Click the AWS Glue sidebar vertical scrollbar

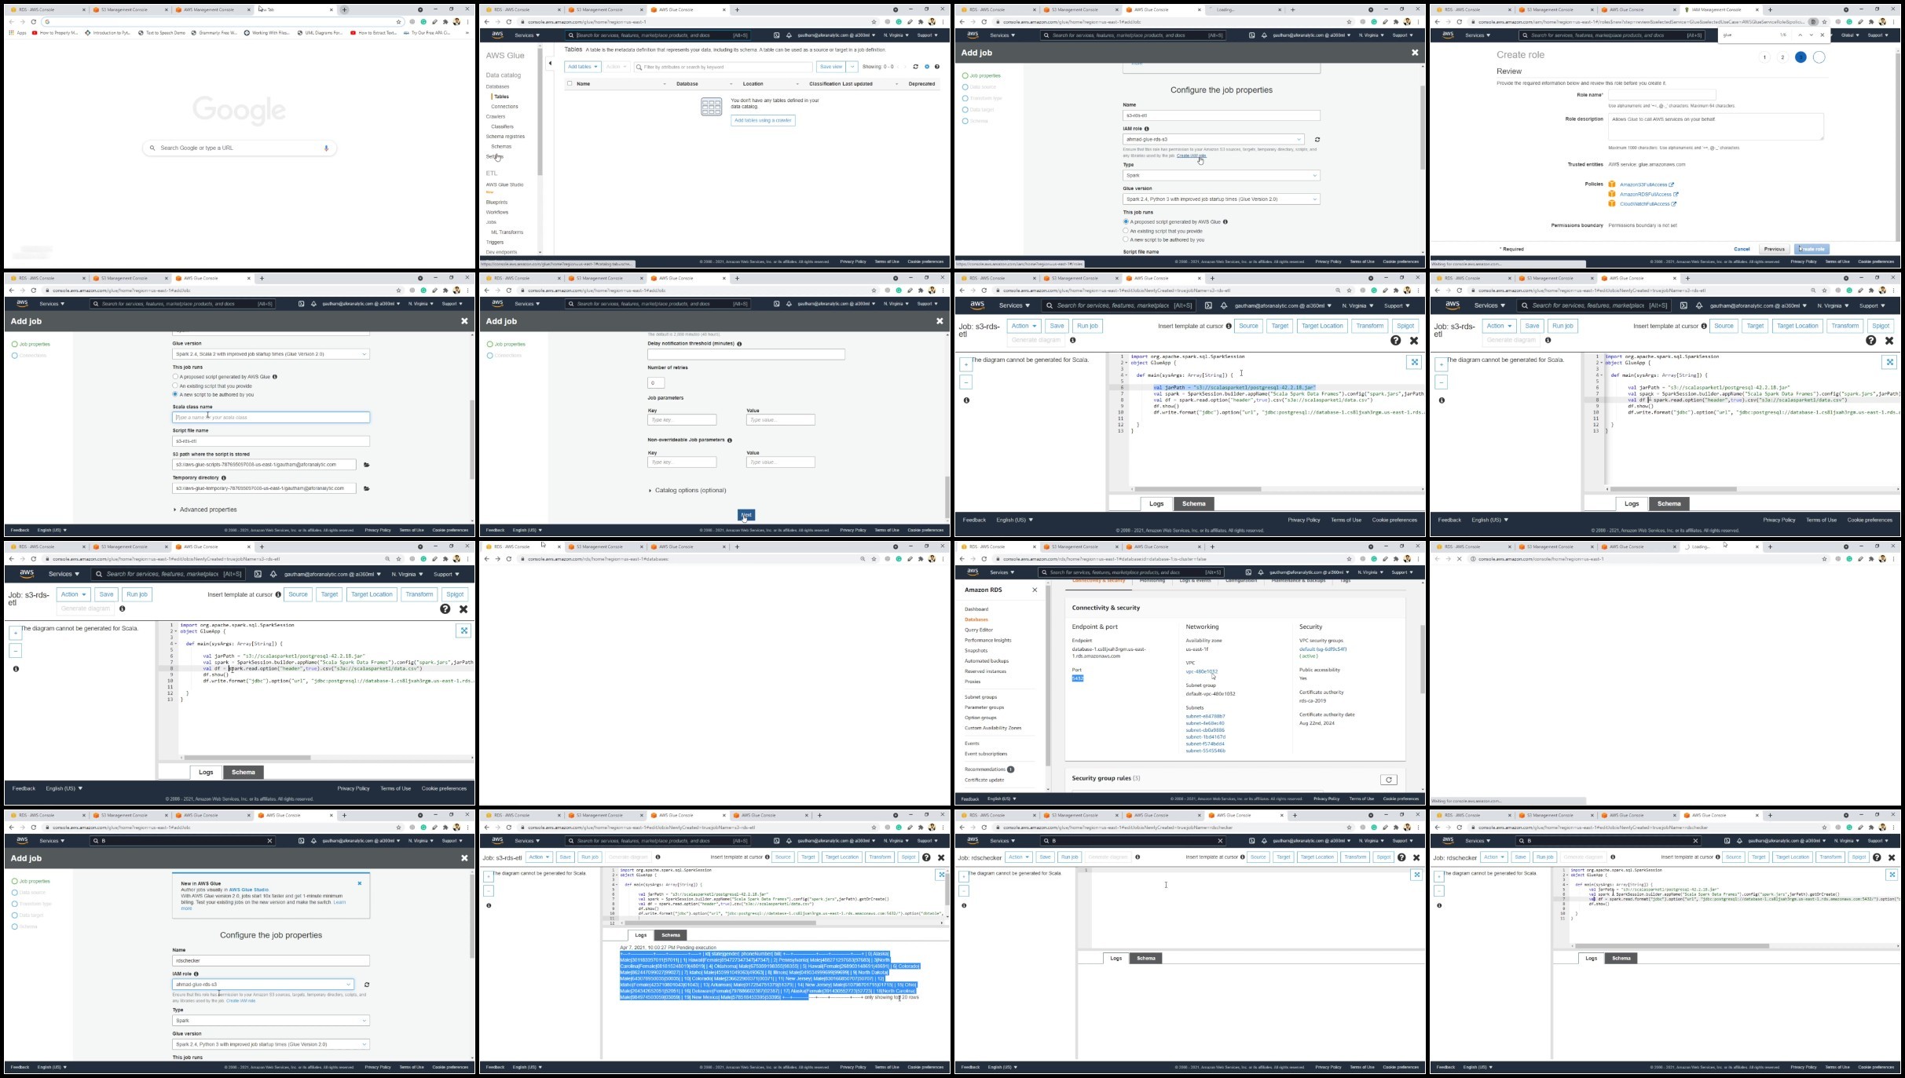click(x=540, y=110)
